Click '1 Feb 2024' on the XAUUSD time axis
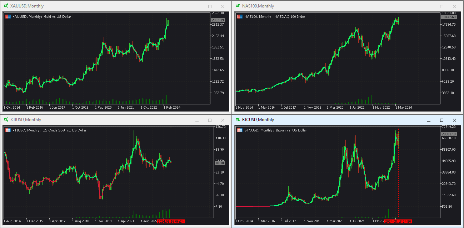Viewport: 464px width, 228px height. 172,107
